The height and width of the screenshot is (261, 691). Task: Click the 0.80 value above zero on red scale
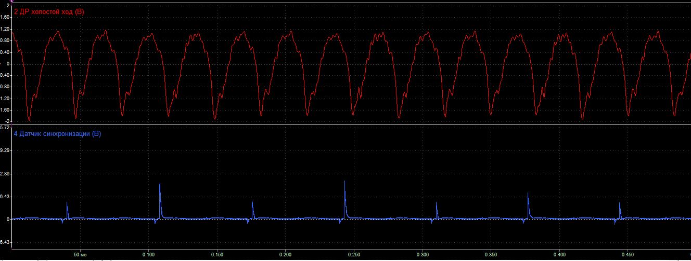click(x=5, y=40)
